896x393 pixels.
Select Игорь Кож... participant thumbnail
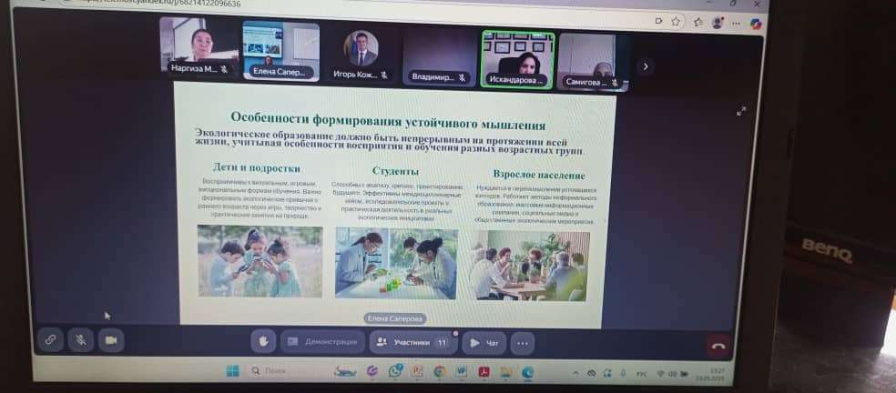(x=361, y=55)
